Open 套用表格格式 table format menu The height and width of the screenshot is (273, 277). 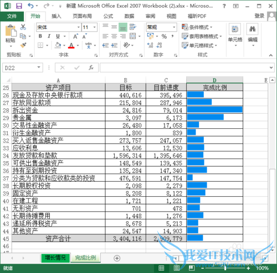tap(202, 36)
